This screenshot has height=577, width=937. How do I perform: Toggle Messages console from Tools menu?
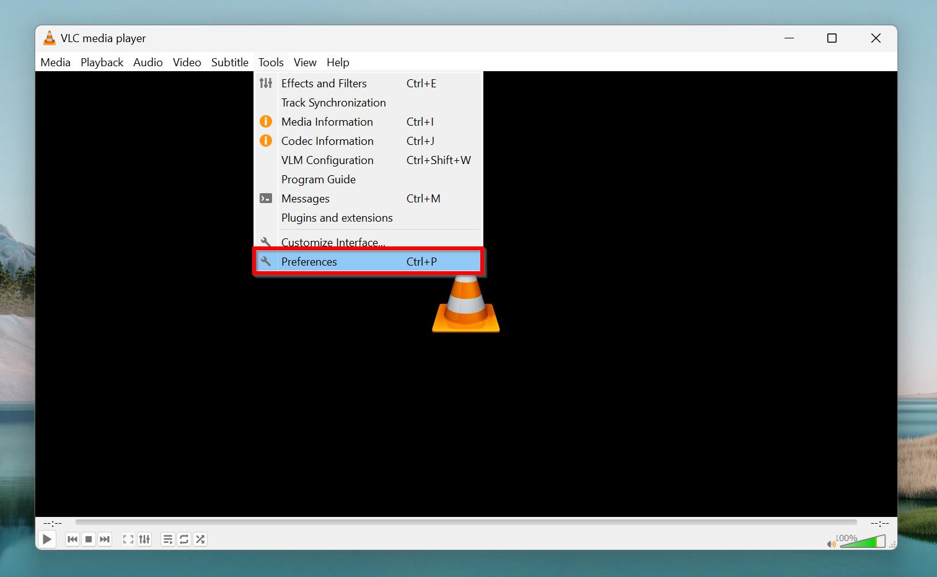[x=305, y=198]
